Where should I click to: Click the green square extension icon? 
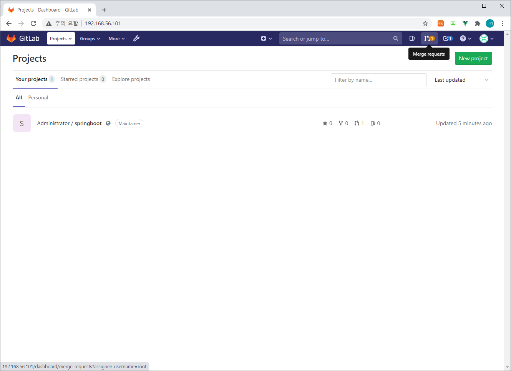453,23
